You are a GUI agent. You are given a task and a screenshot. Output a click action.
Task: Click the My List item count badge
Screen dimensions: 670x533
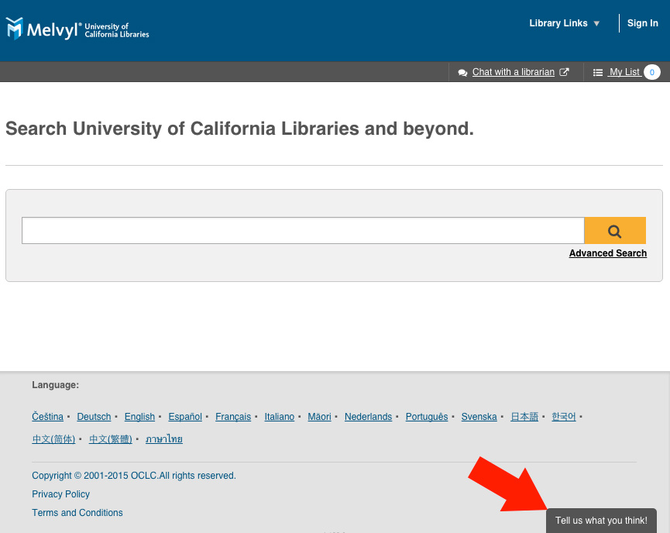point(652,72)
